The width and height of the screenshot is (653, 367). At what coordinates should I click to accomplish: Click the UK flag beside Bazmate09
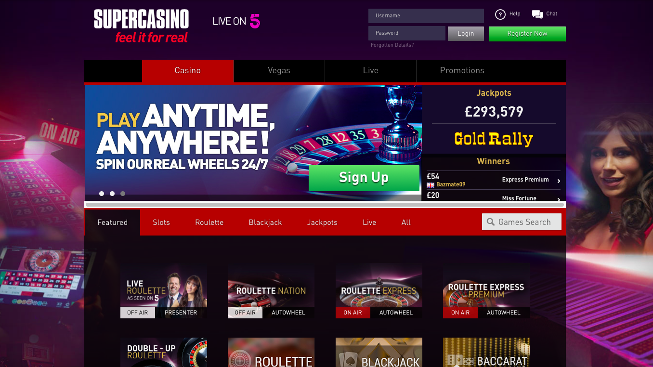point(431,185)
